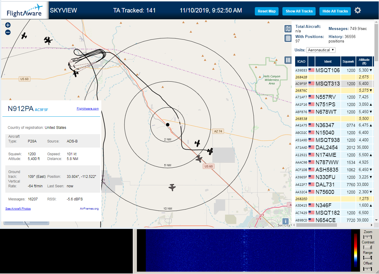Adjust the spectrum Zoom slider

[x=368, y=237]
